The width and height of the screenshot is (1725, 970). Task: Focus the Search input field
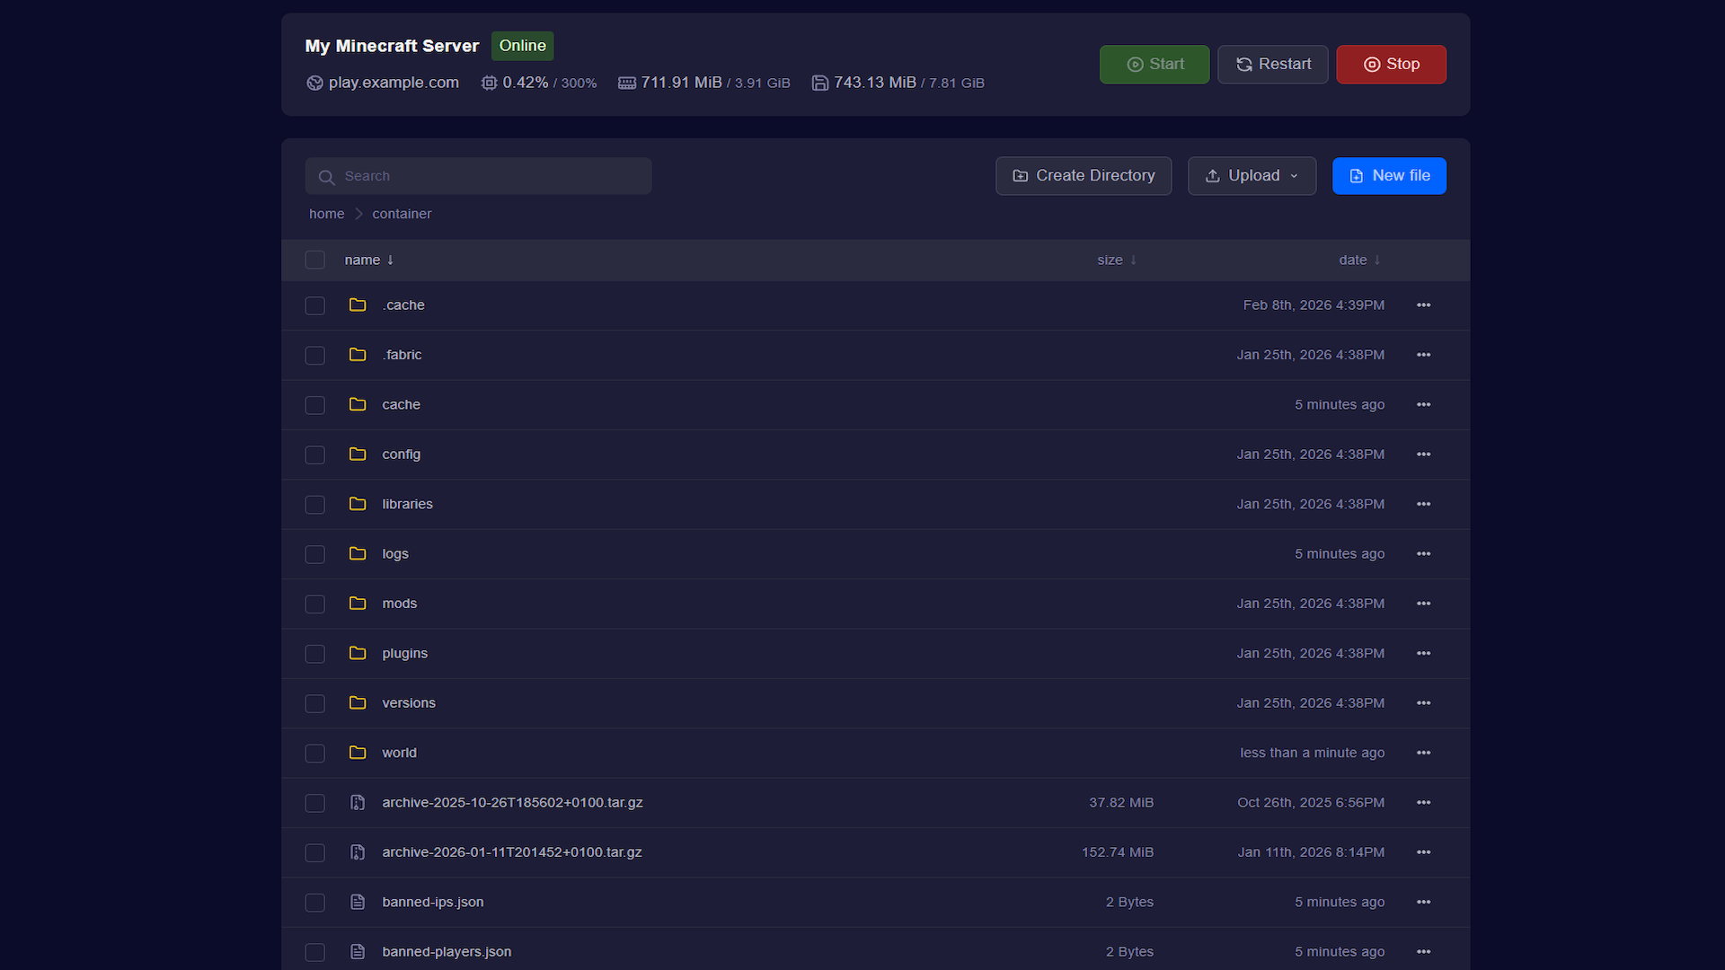(478, 176)
